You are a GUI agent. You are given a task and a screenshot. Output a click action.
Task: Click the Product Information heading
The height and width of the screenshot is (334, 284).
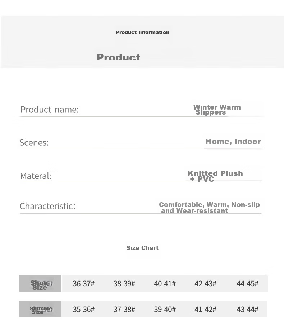(142, 32)
